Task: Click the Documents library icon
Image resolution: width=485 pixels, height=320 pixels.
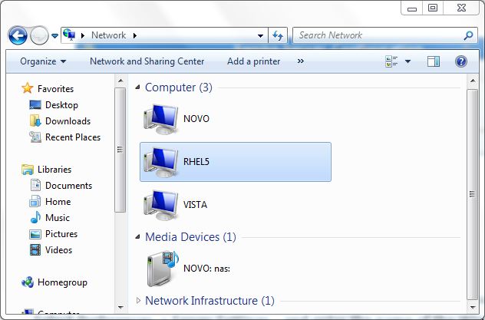Action: click(35, 185)
